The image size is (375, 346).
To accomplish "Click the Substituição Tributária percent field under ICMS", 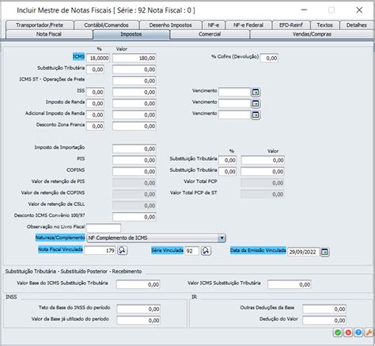I will (x=95, y=70).
